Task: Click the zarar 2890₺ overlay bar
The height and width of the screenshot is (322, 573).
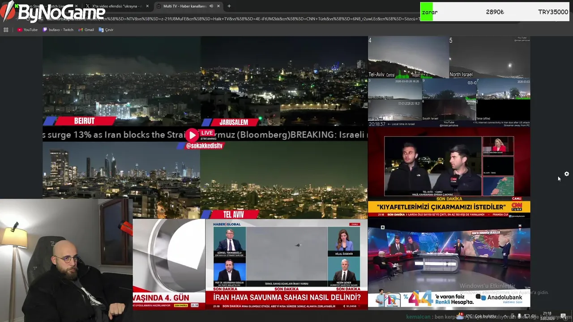Action: 495,12
